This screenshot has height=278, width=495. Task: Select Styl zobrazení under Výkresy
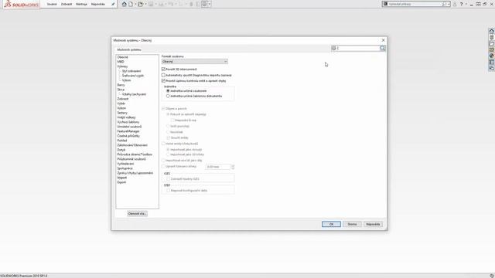point(131,71)
